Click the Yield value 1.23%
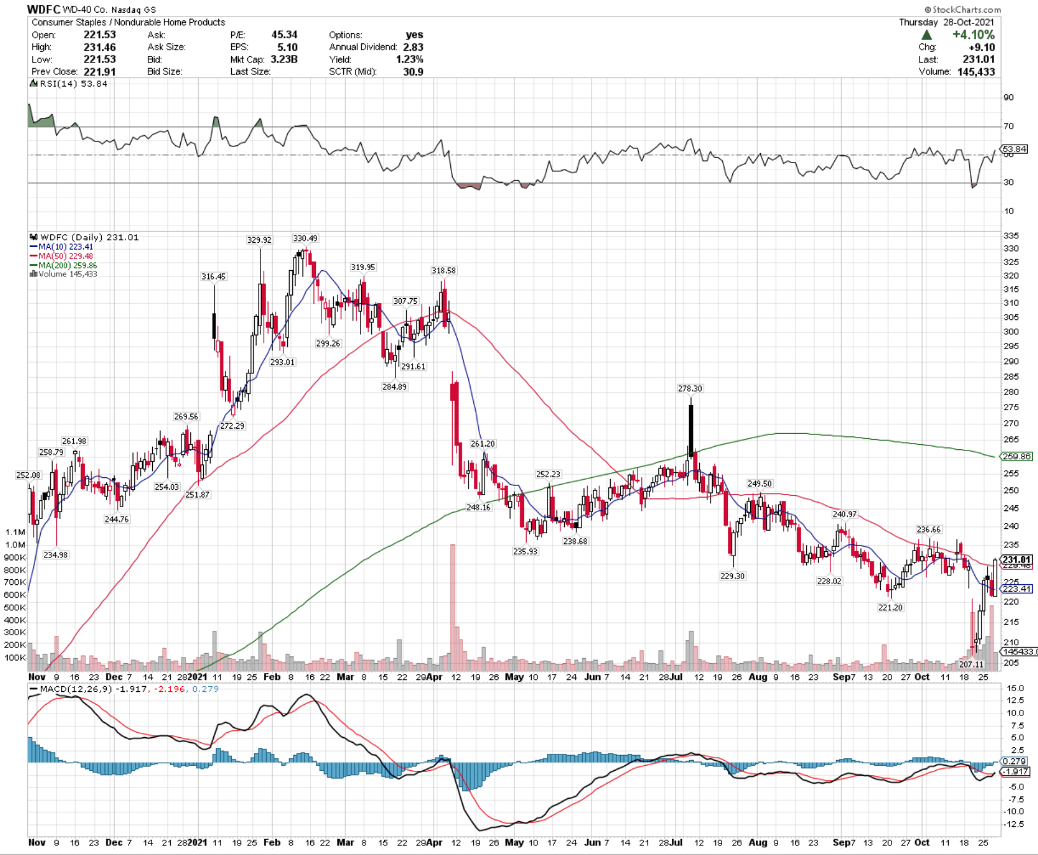The image size is (1038, 855). [409, 59]
